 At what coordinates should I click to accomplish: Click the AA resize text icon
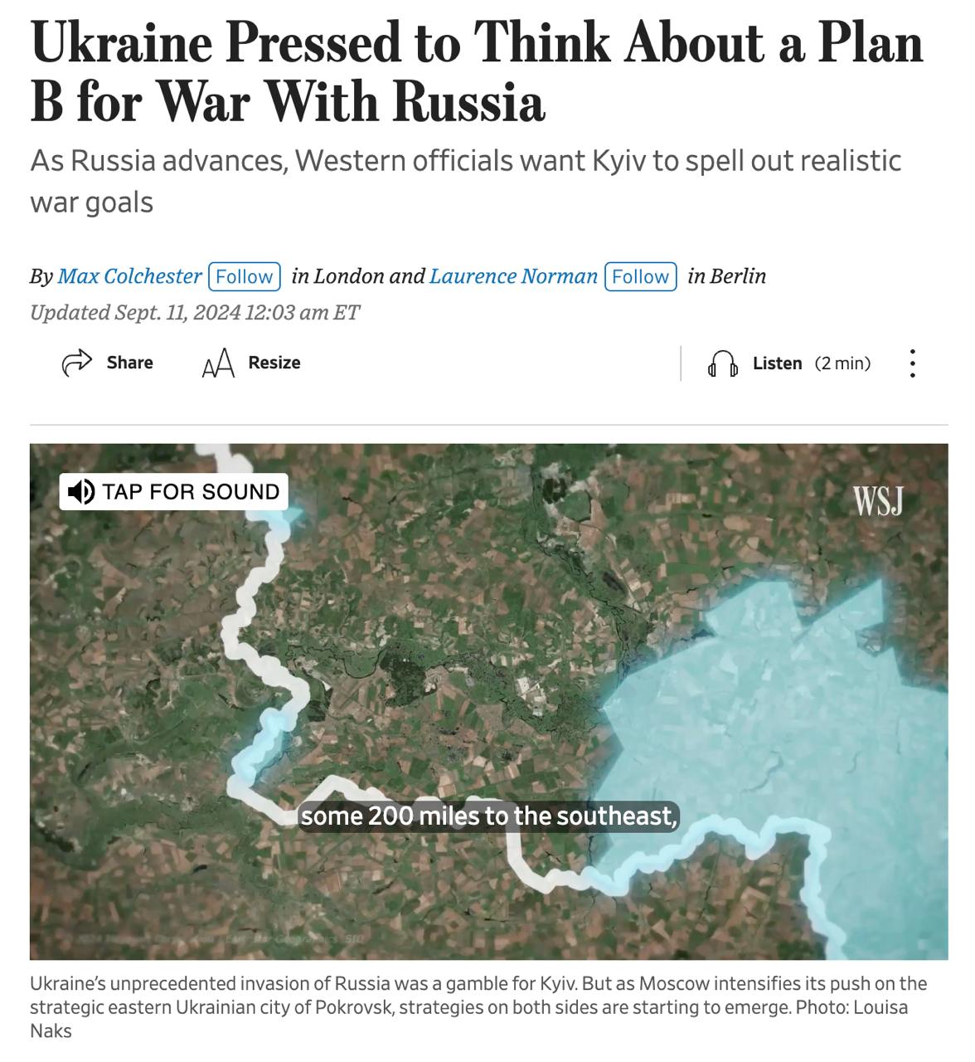218,363
